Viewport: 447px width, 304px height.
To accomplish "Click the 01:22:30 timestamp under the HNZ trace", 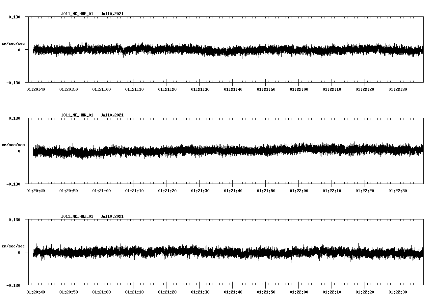I will [399, 292].
